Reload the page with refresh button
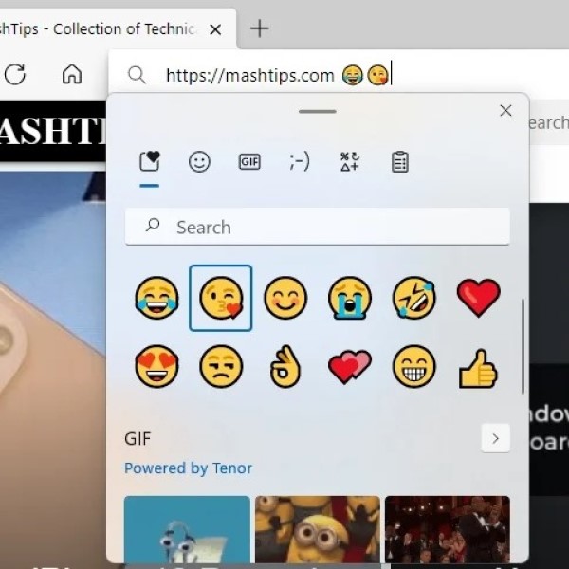 [15, 74]
